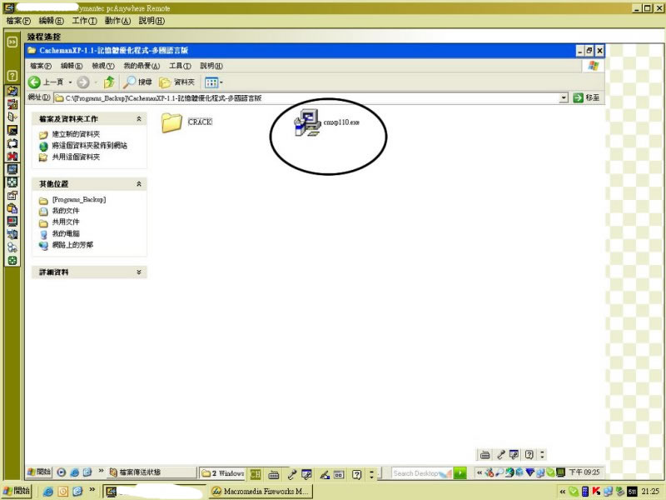Open pcAnywhere 說明(H) menu
Screen dimensions: 666x500
coord(152,21)
